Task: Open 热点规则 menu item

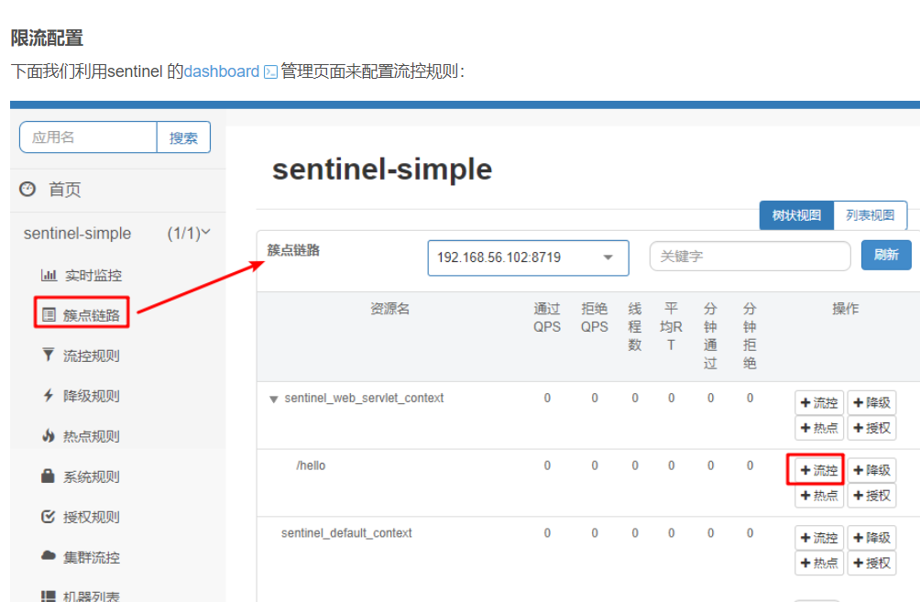Action: click(91, 436)
